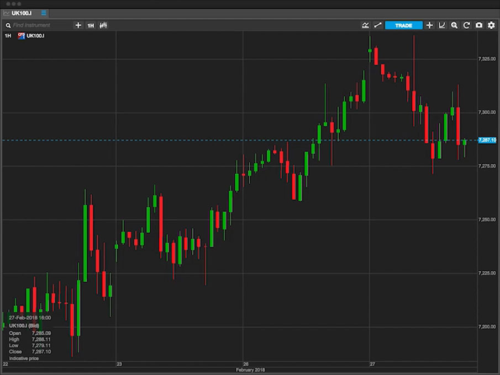The height and width of the screenshot is (375, 500).
Task: Click the magnifying glass in Find Instrument
Action: click(x=8, y=25)
